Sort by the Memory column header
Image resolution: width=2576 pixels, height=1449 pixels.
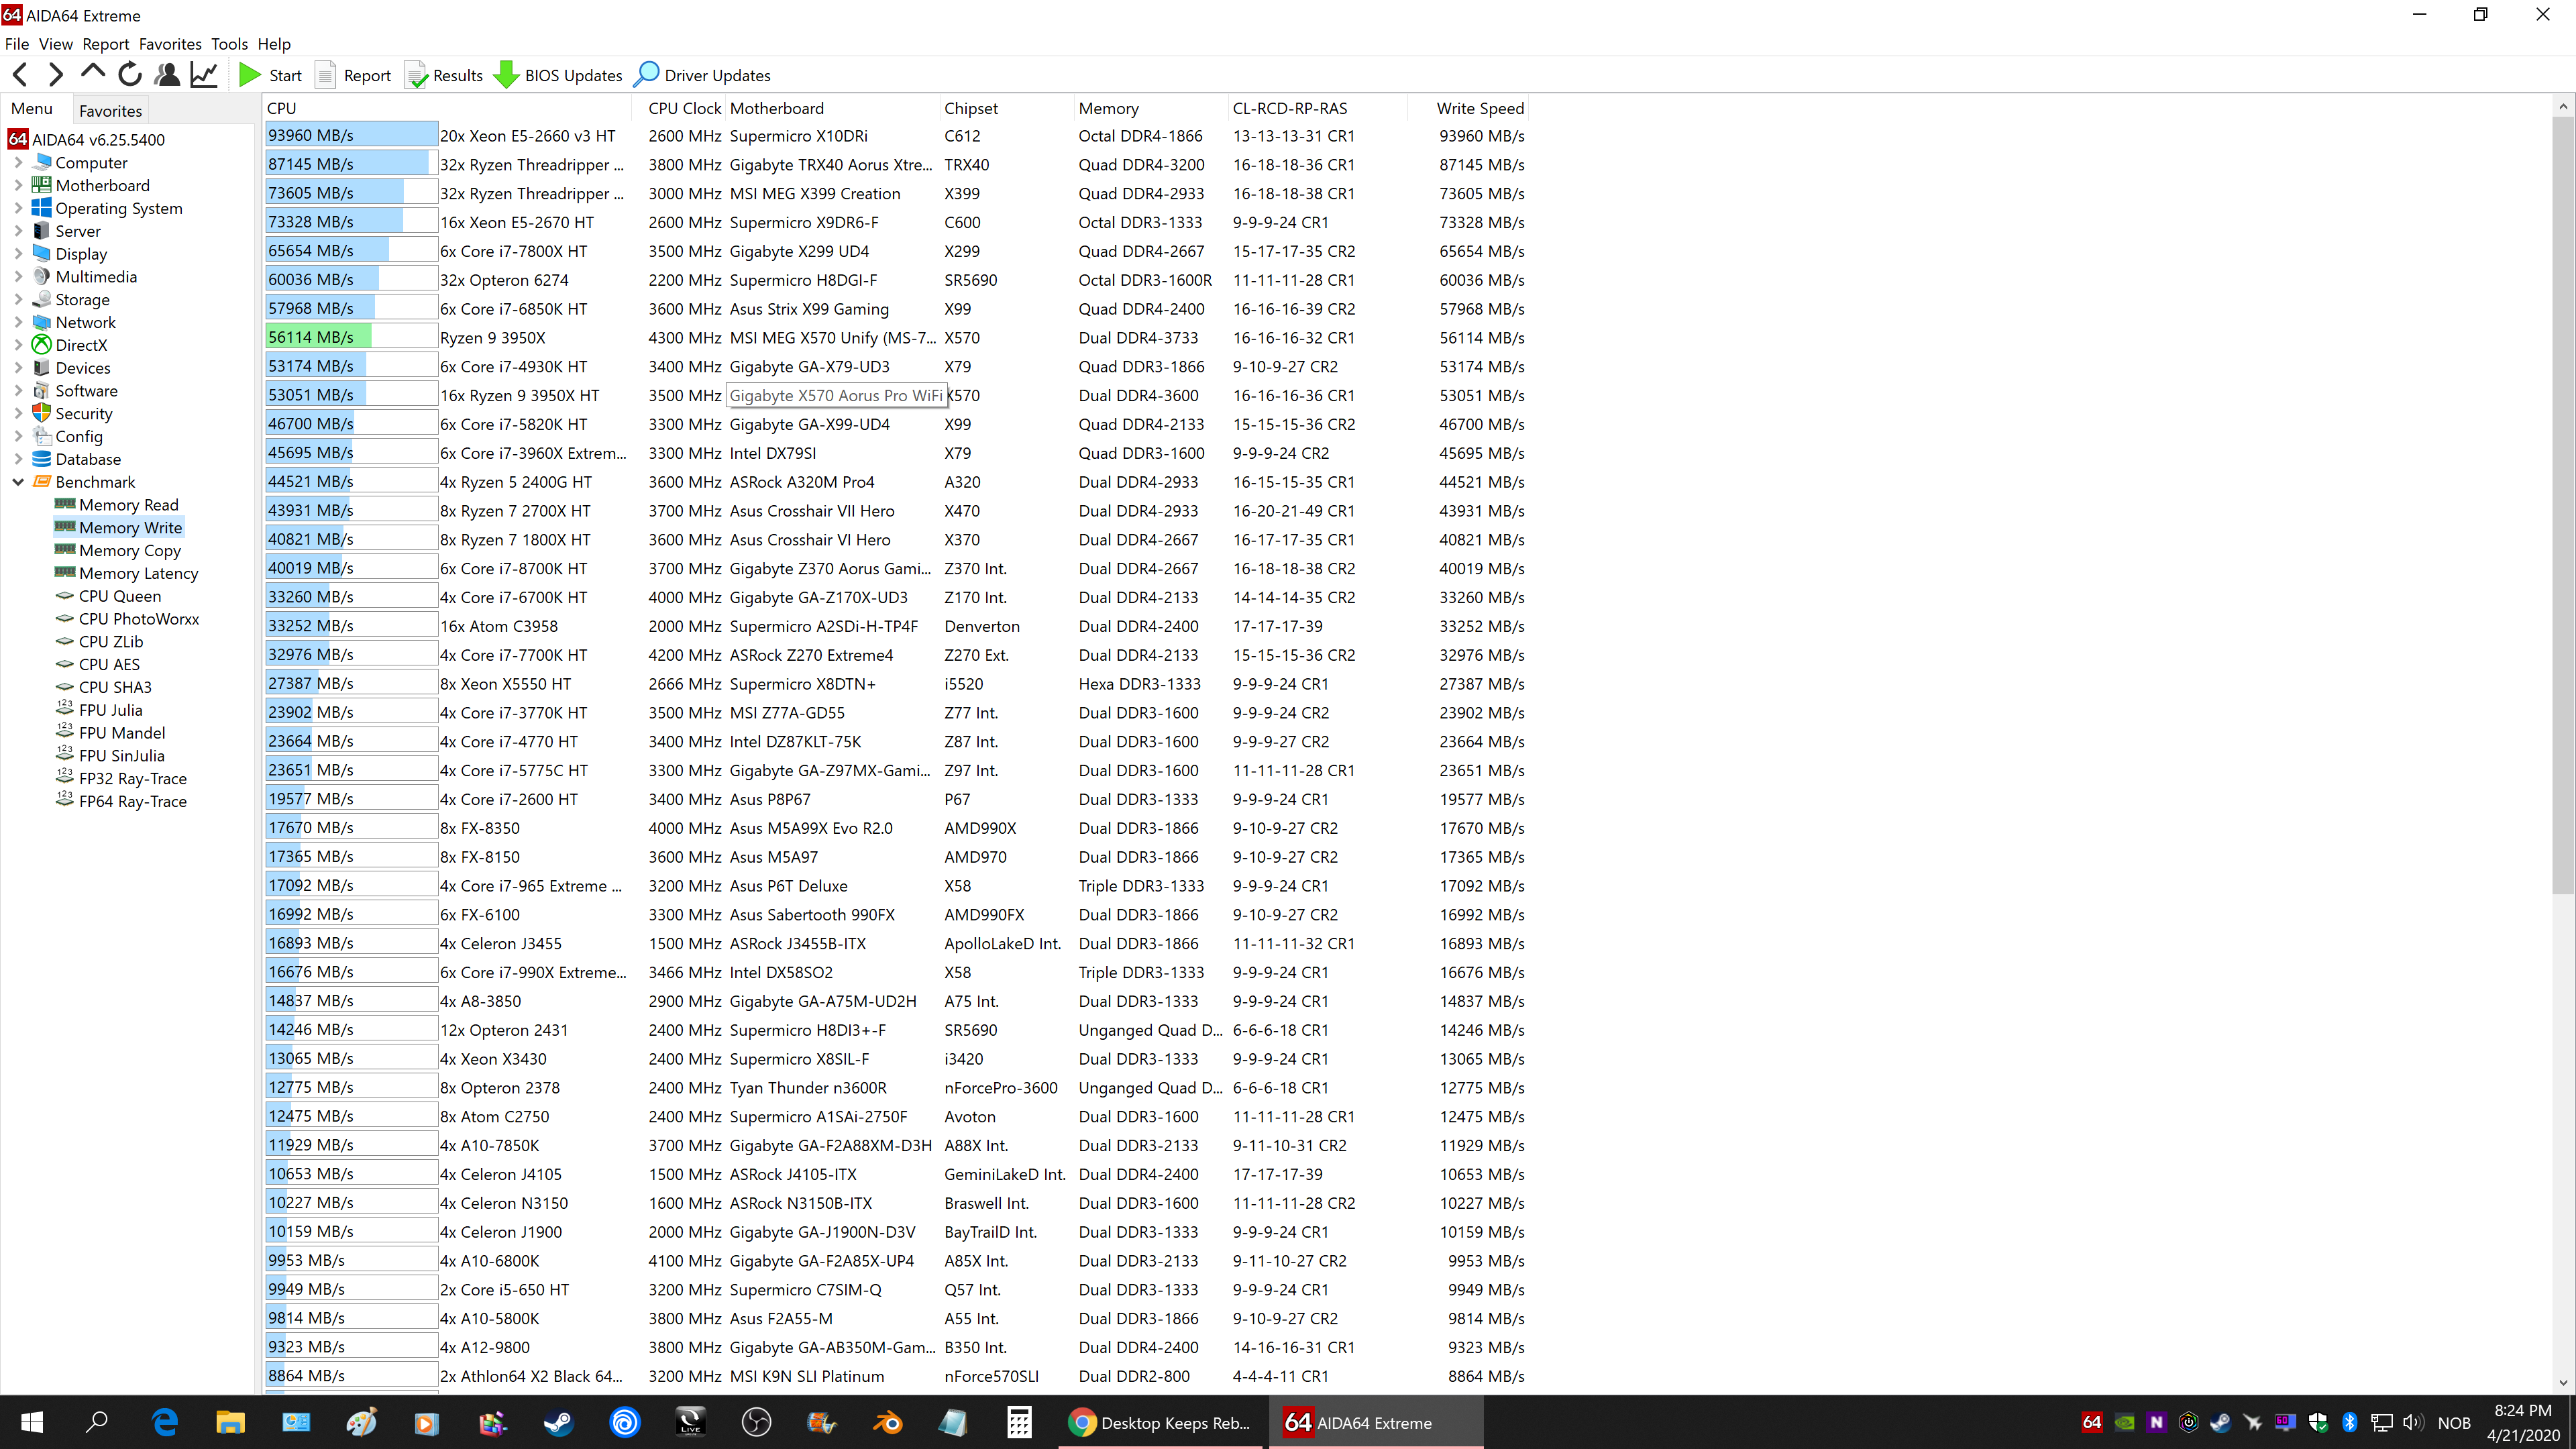1150,108
